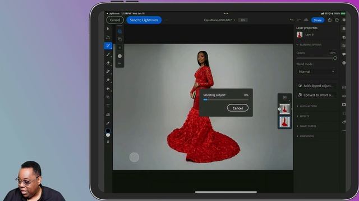The width and height of the screenshot is (359, 201).
Task: Select the Spot Healing brush tool
Action: [108, 71]
